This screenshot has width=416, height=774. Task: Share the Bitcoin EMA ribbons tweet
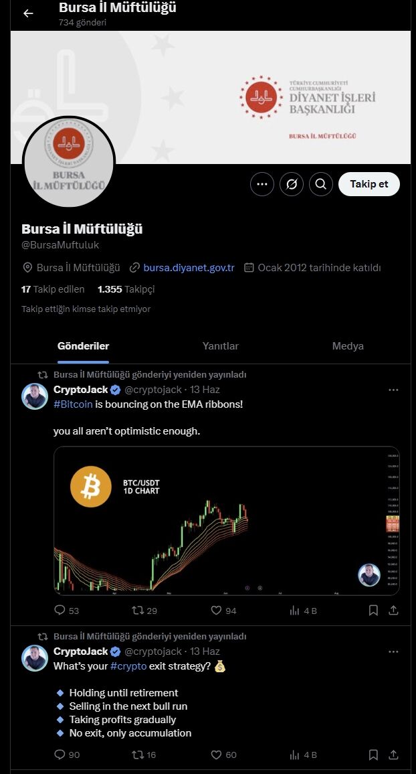pyautogui.click(x=394, y=610)
